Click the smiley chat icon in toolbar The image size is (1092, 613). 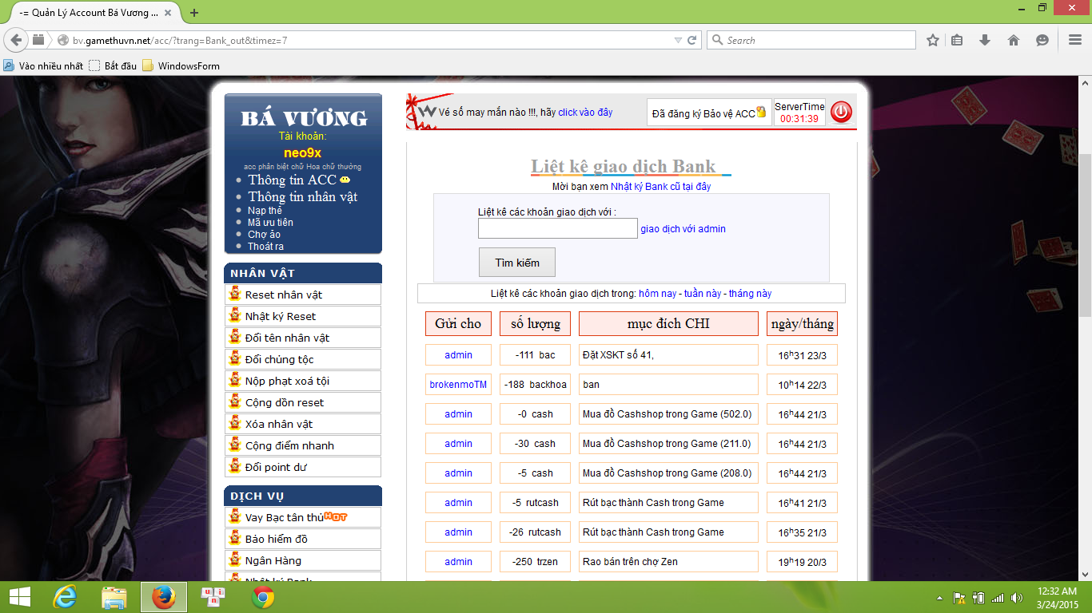pyautogui.click(x=1042, y=40)
